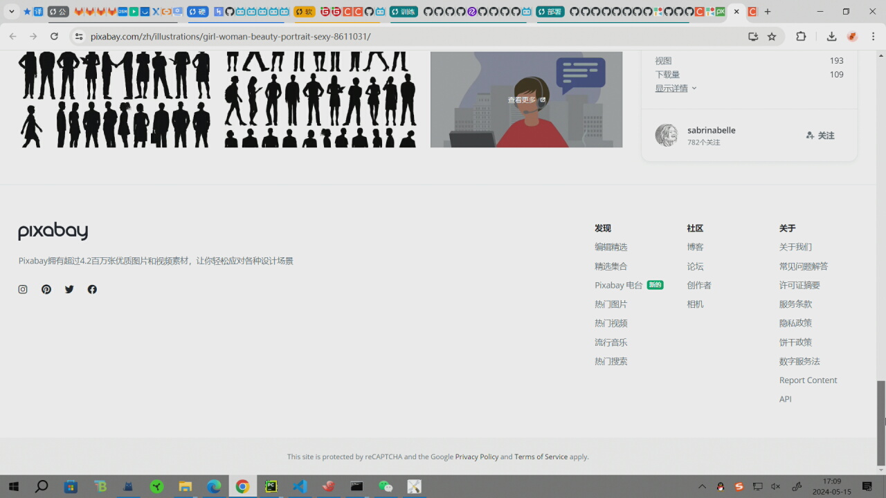This screenshot has width=886, height=498.
Task: Follow sabrinabelle with 关注 button
Action: pos(820,136)
